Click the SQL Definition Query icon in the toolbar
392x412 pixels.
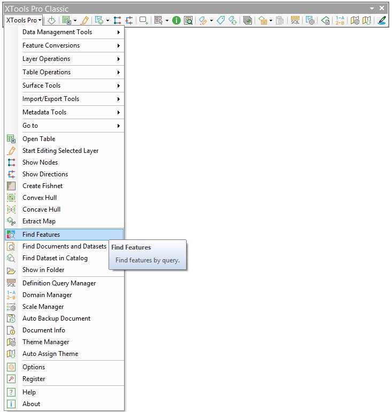pyautogui.click(x=295, y=20)
